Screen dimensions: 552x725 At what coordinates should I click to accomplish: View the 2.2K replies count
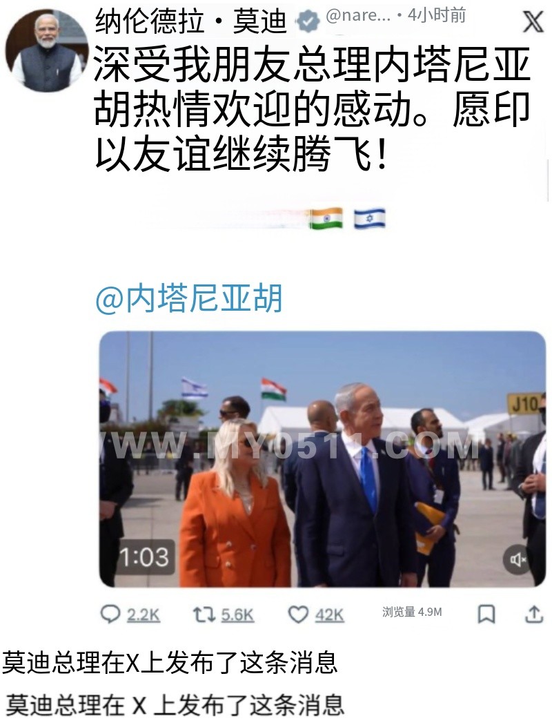[x=144, y=615]
